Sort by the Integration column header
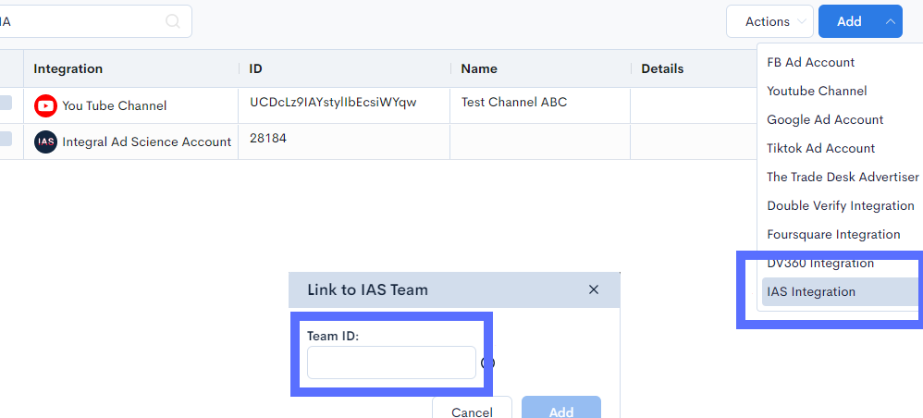The height and width of the screenshot is (418, 923). tap(68, 68)
